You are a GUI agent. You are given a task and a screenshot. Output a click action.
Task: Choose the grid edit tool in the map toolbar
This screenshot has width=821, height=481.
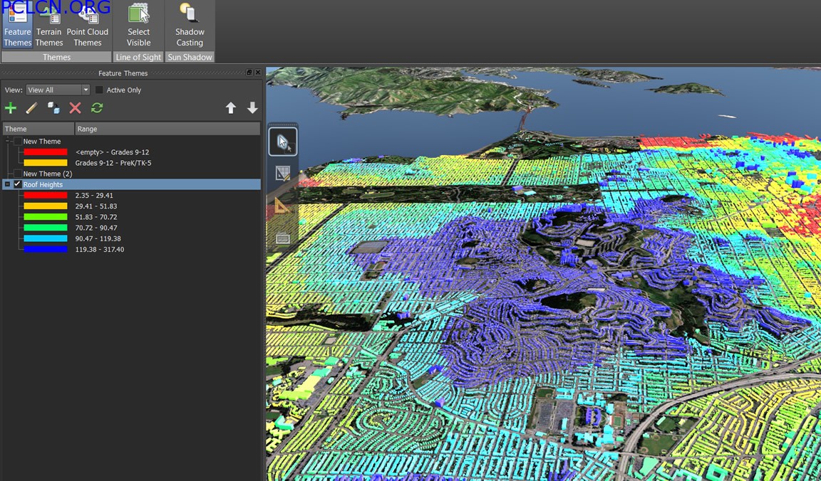point(283,174)
